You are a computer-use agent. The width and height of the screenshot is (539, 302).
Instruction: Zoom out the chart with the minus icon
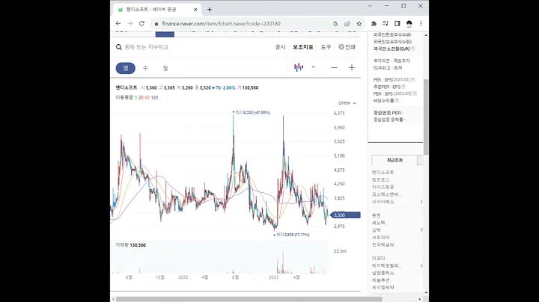point(334,67)
